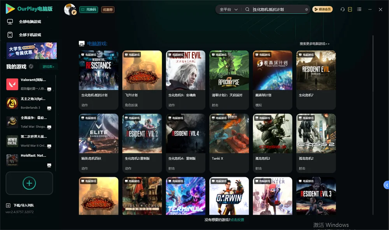Click the search magnifier icon

click(247, 9)
